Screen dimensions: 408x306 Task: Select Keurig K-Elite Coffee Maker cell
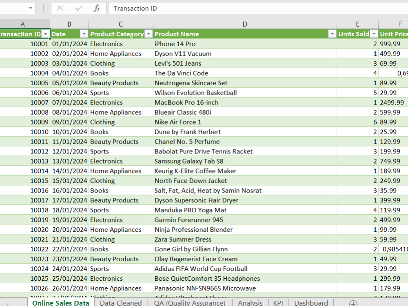245,171
